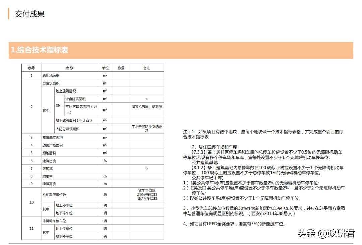Select the 总建筑面积 row label
Image resolution: width=362 pixels, height=245 pixels.
click(x=51, y=83)
